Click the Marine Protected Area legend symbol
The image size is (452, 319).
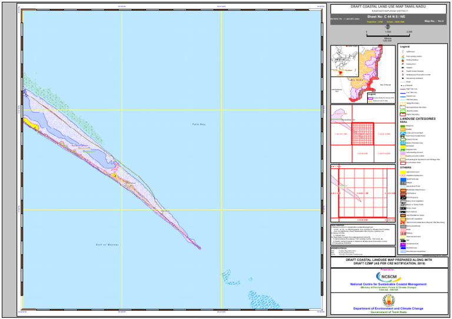pyautogui.click(x=403, y=143)
